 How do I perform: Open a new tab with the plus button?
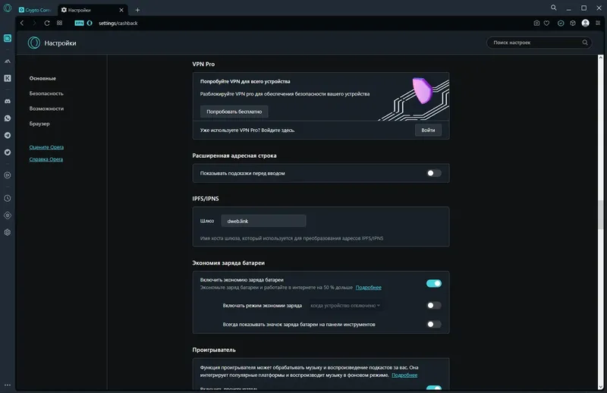point(137,10)
